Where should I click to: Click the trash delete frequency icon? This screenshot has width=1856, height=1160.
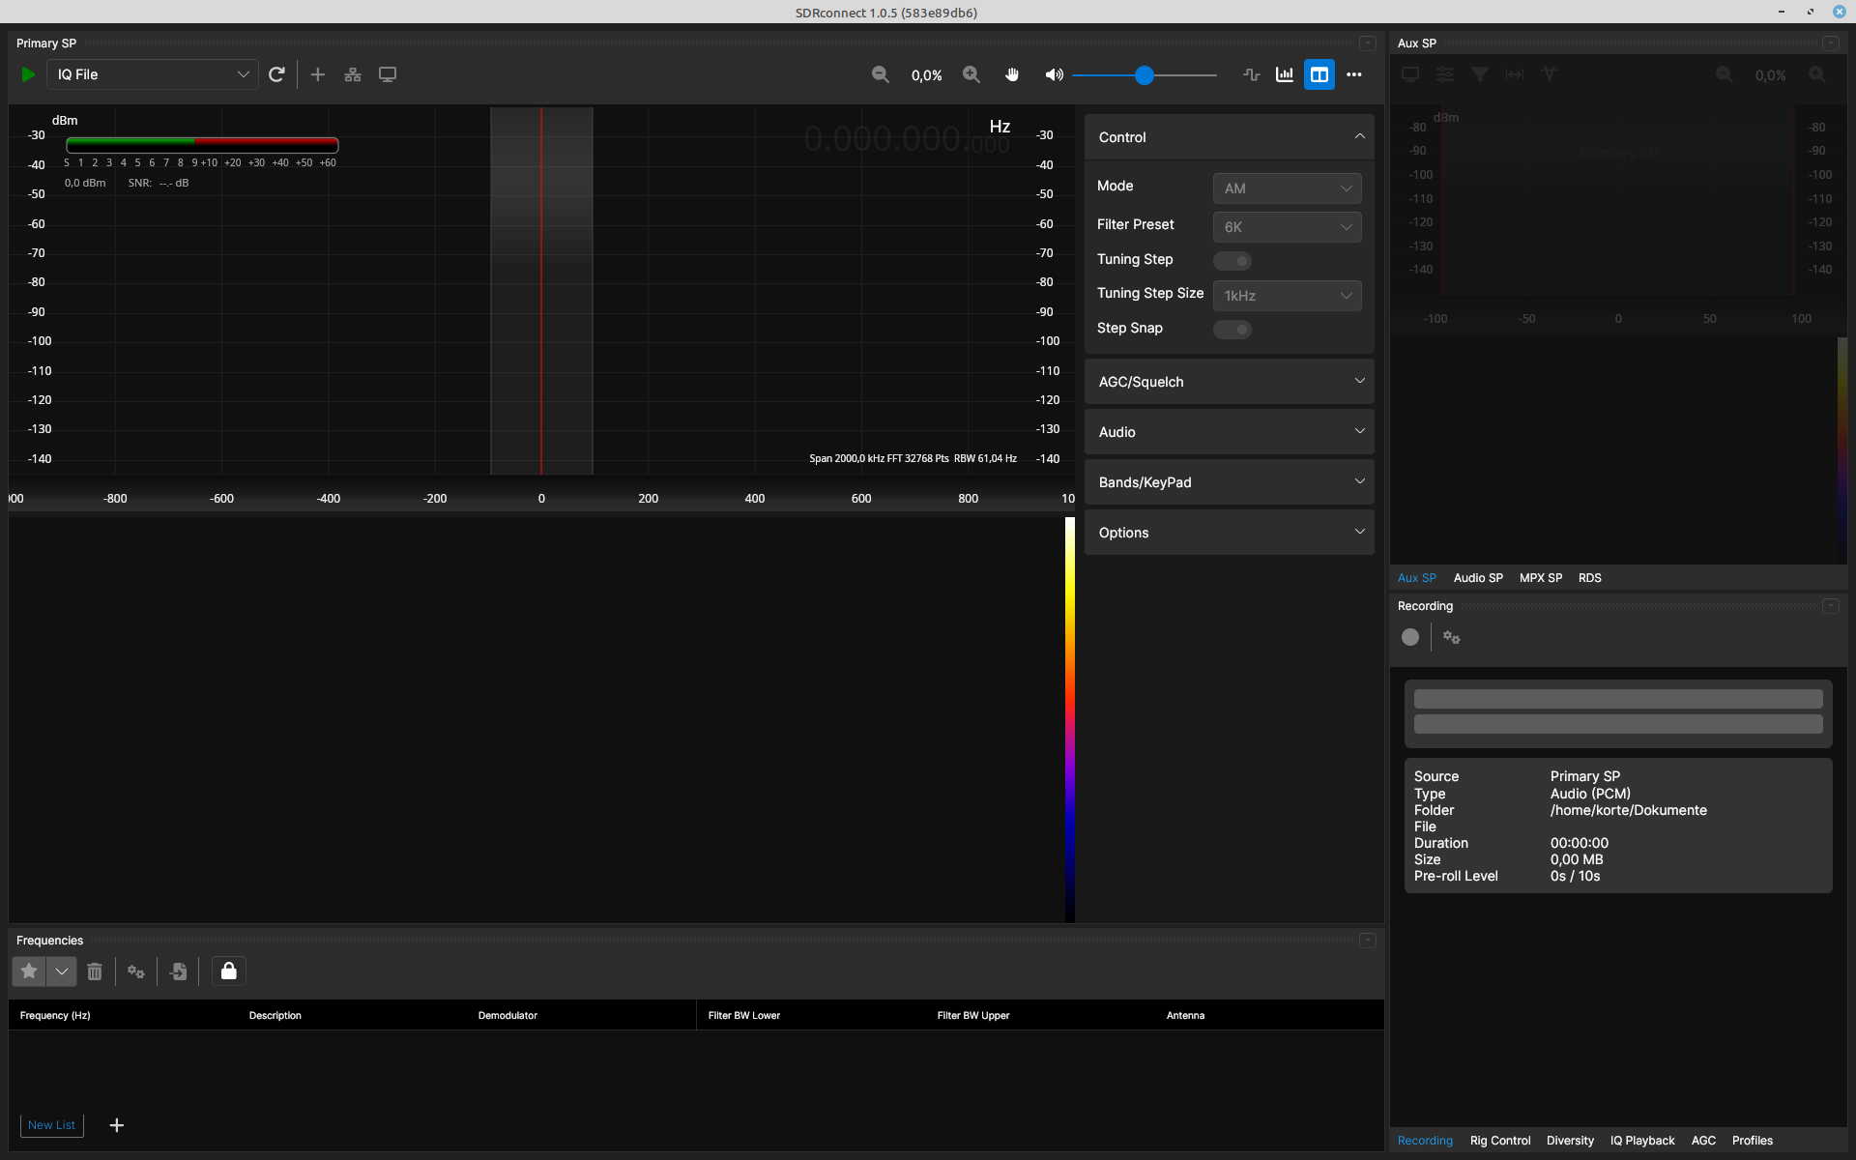tap(95, 971)
